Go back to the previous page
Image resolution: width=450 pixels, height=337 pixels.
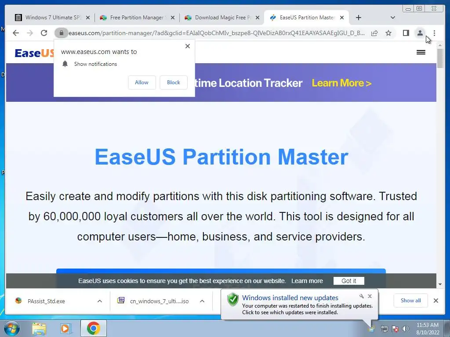(16, 33)
